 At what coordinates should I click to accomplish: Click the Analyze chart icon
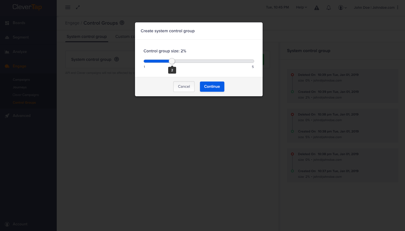(x=7, y=52)
